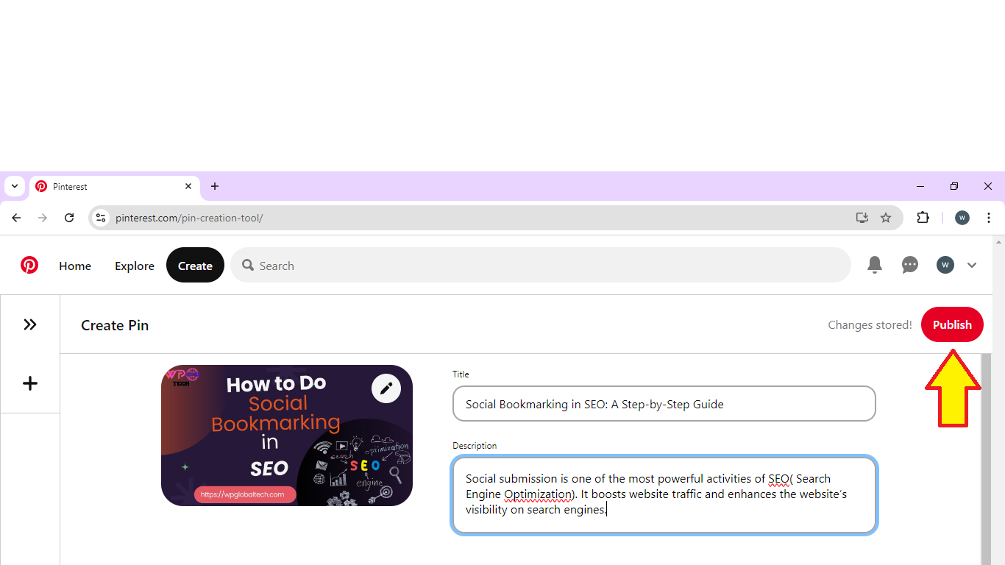
Task: Open a new browser tab
Action: coord(215,186)
